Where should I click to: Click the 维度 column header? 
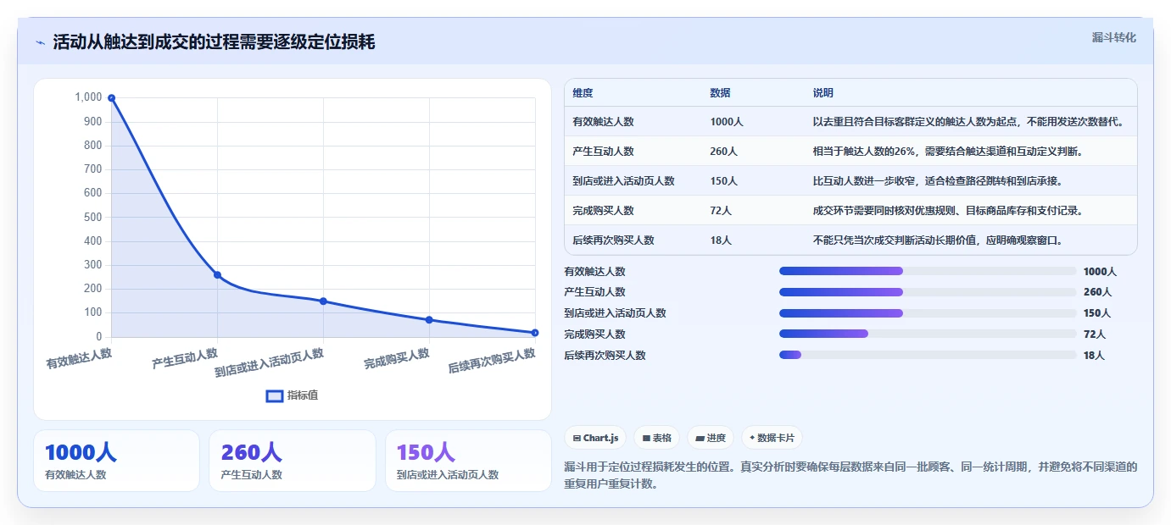click(583, 93)
